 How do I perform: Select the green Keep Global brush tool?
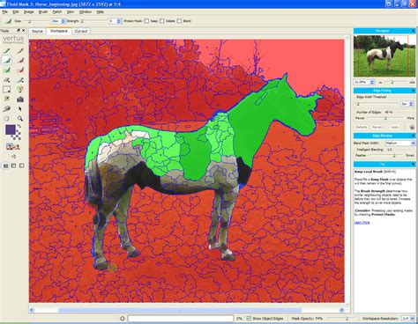point(6,70)
